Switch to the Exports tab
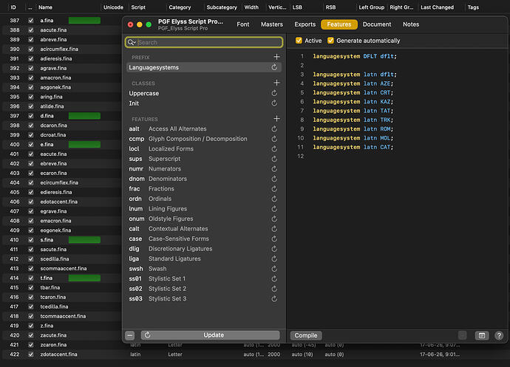The image size is (510, 367). tap(305, 24)
